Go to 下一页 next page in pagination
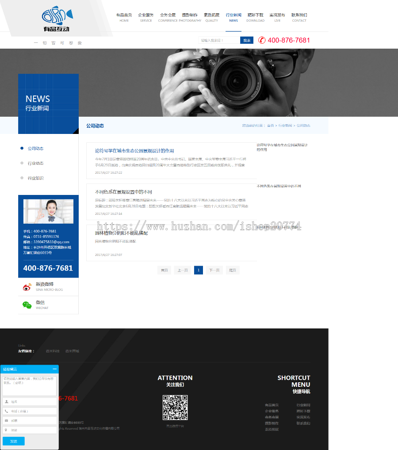The height and width of the screenshot is (450, 398). point(214,270)
